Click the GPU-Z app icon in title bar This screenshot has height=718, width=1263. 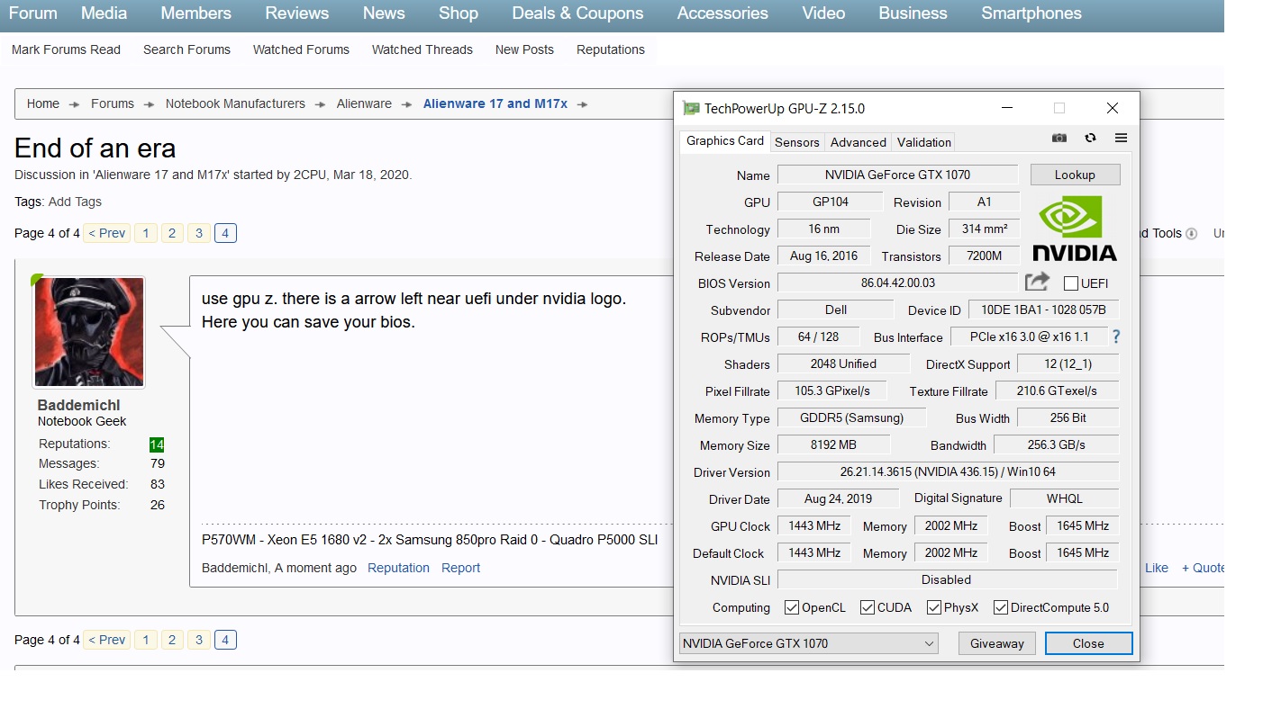tap(691, 109)
